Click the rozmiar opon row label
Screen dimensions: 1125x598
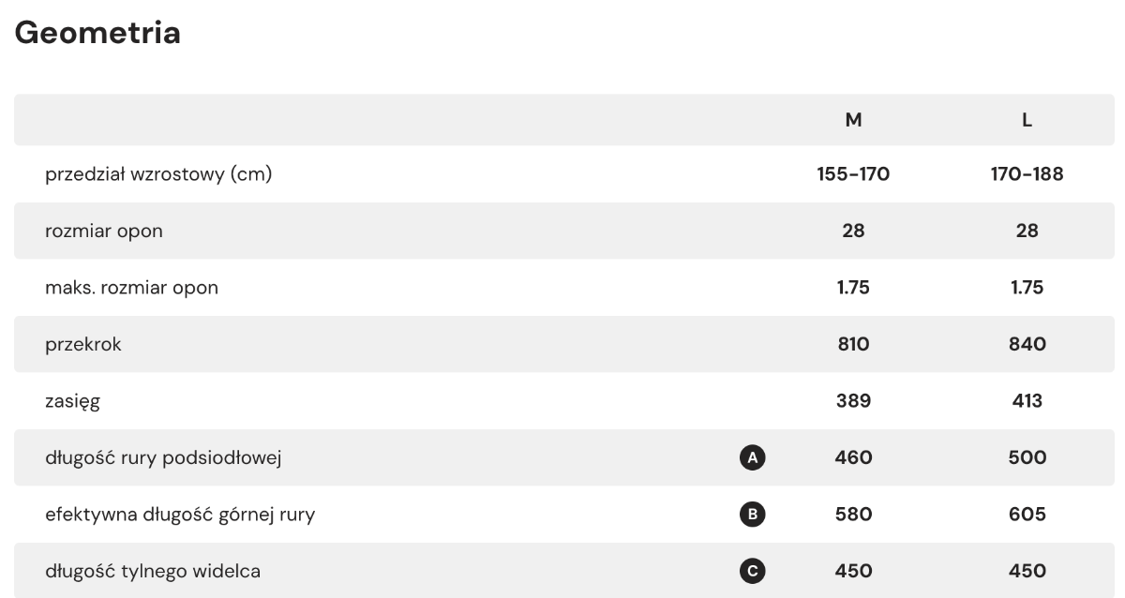point(103,232)
